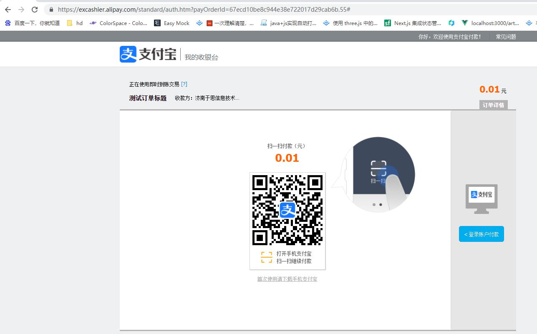The width and height of the screenshot is (537, 334).
Task: Click the browser forward arrow
Action: [x=21, y=9]
